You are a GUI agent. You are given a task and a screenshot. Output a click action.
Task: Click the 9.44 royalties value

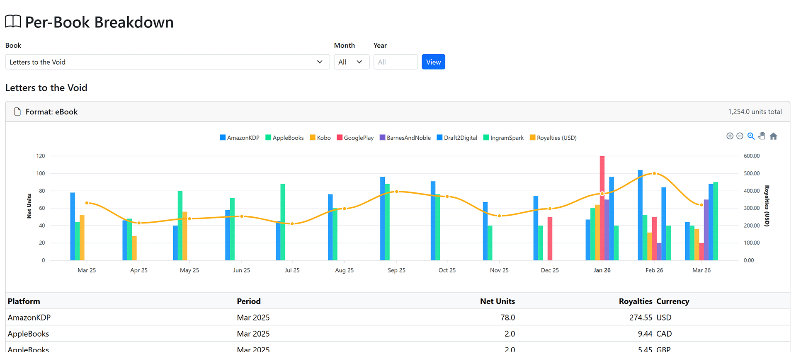point(645,334)
